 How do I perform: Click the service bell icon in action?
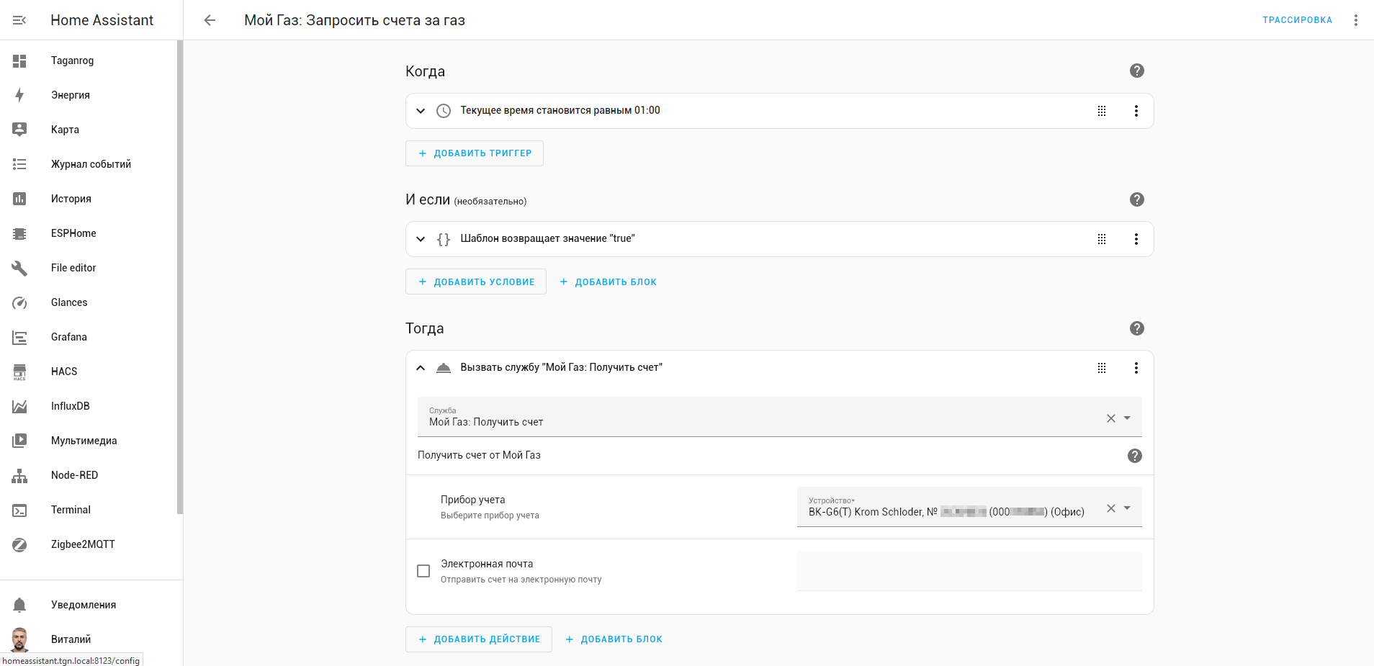(x=444, y=368)
